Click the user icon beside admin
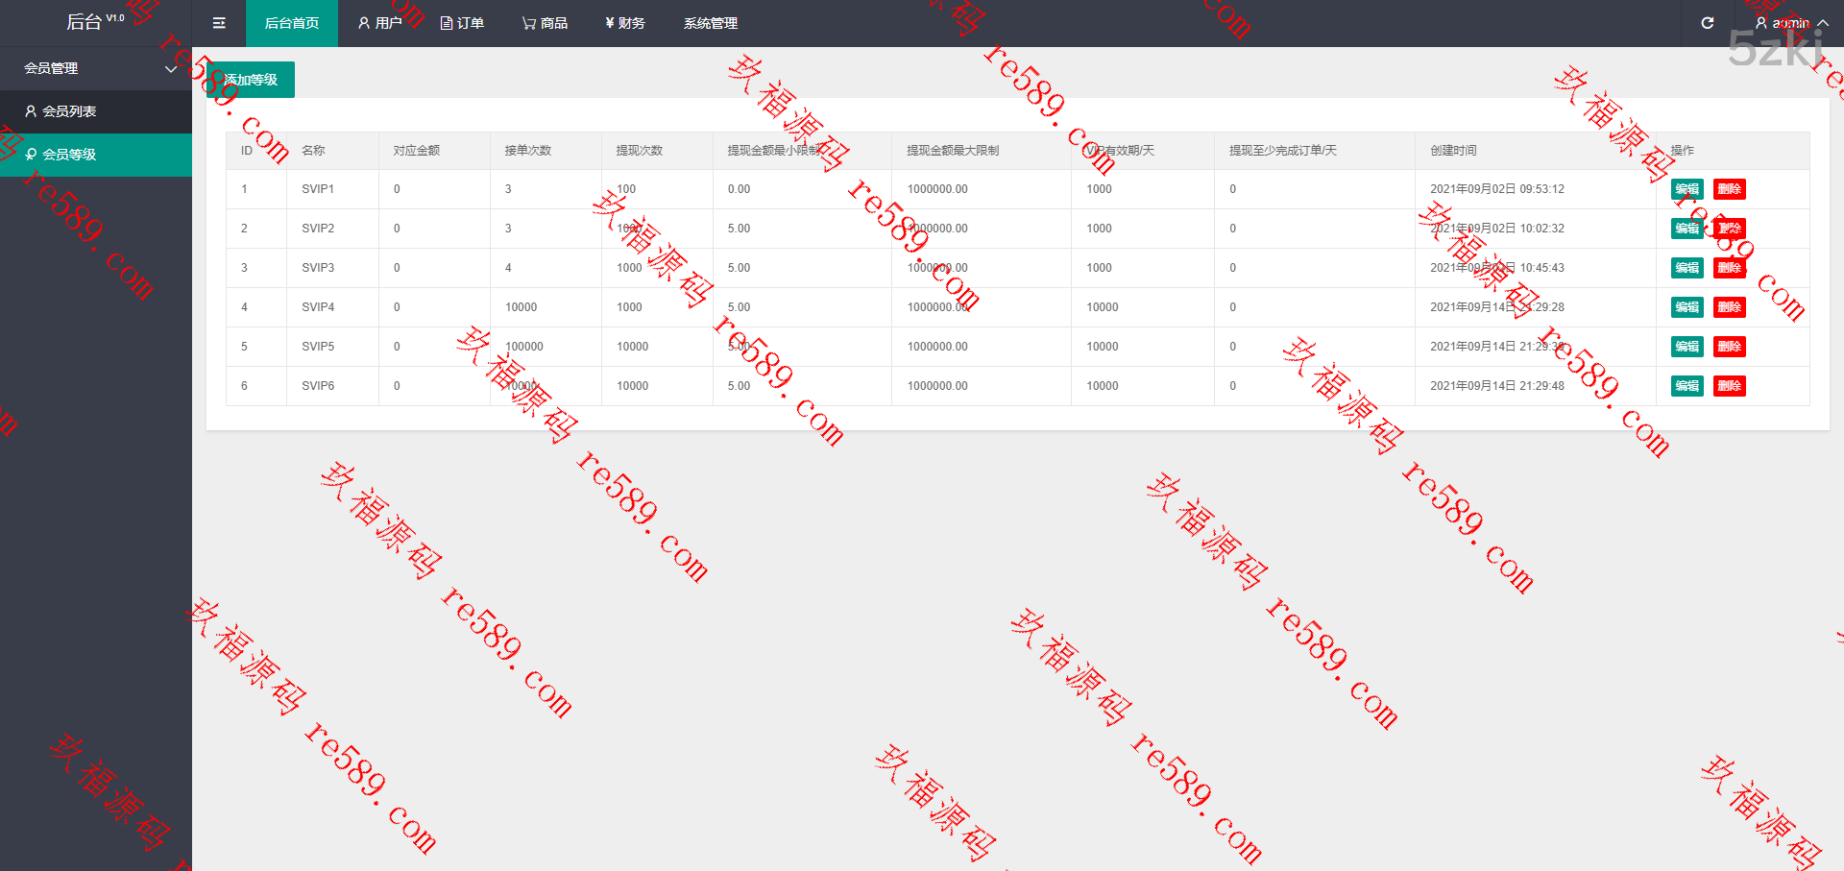This screenshot has height=871, width=1844. 1760,23
